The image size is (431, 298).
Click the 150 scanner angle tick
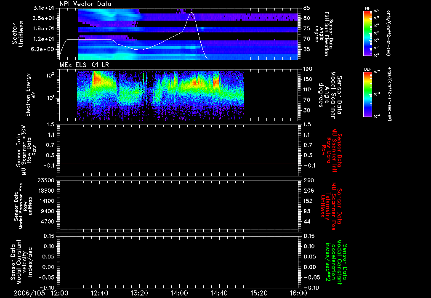pos(309,80)
